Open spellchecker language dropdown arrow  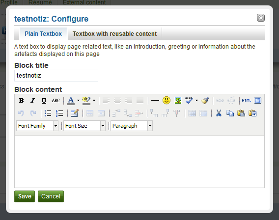click(196, 101)
